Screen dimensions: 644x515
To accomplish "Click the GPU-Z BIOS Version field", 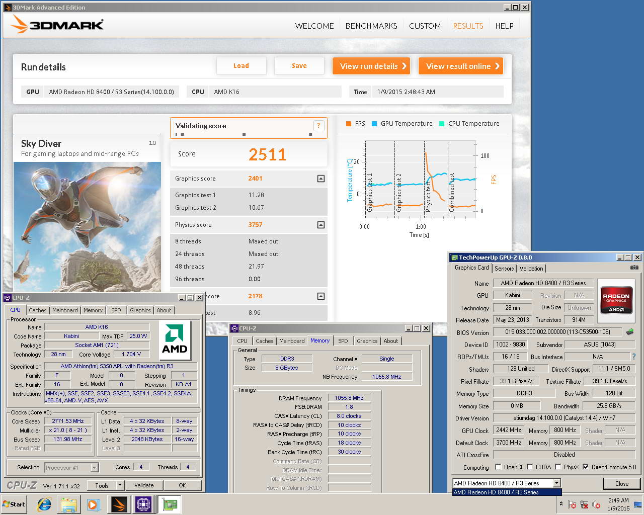I will coord(558,332).
